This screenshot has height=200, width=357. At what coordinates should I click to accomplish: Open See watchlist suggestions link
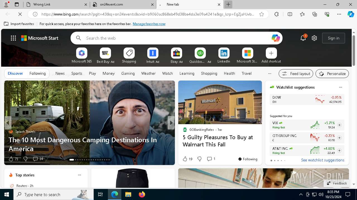tap(323, 160)
